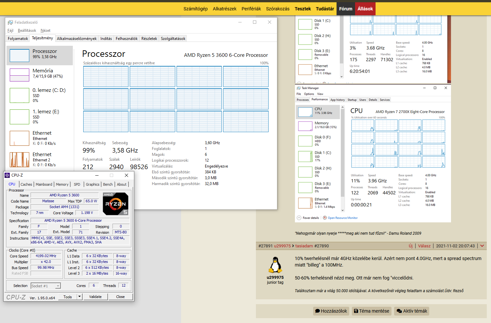The width and height of the screenshot is (491, 323).
Task: Select the Performance tab in Task Manager screenshot
Action: coord(320,99)
